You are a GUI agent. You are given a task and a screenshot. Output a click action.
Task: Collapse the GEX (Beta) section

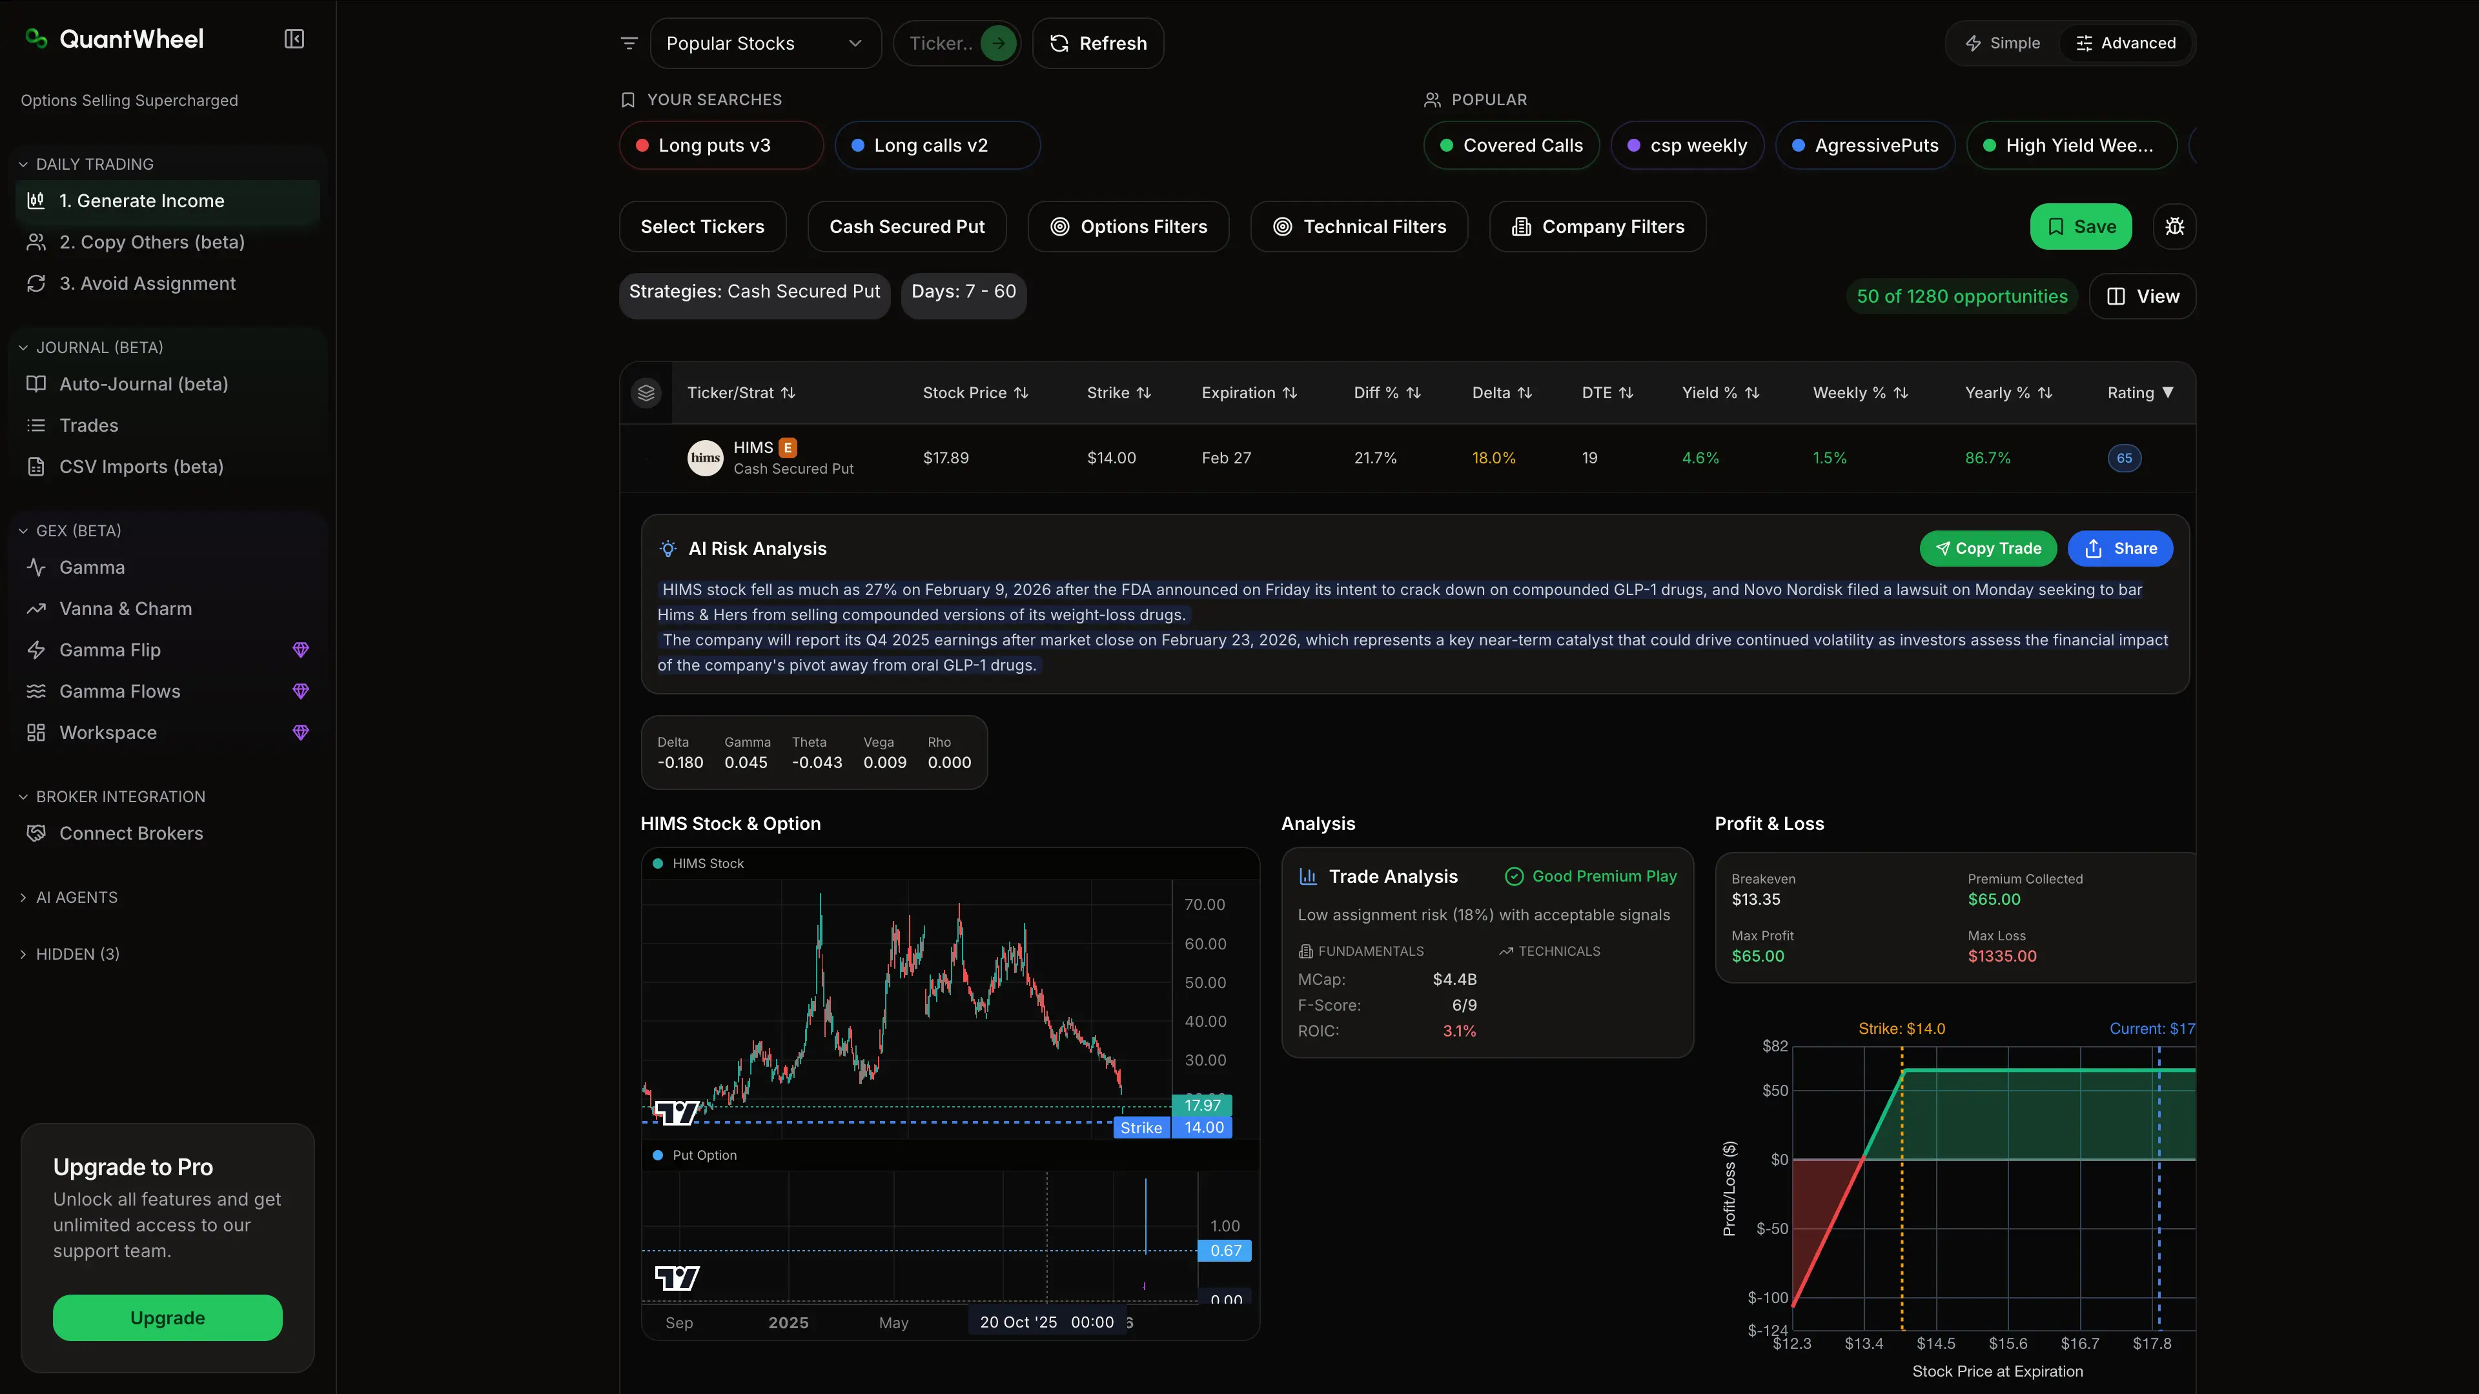(x=69, y=531)
